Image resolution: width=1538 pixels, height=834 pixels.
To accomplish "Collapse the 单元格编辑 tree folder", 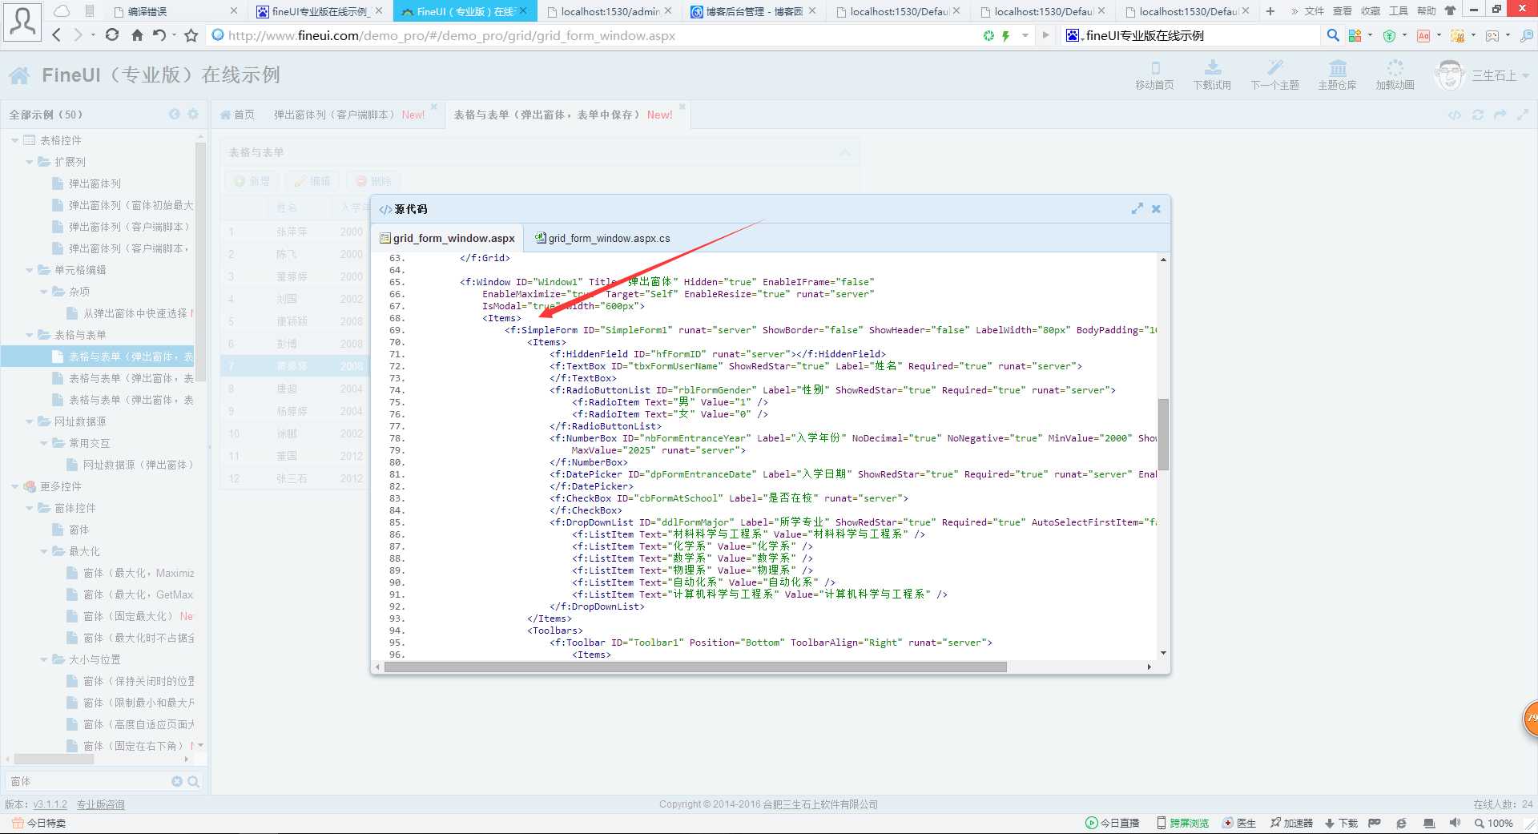I will coord(30,270).
